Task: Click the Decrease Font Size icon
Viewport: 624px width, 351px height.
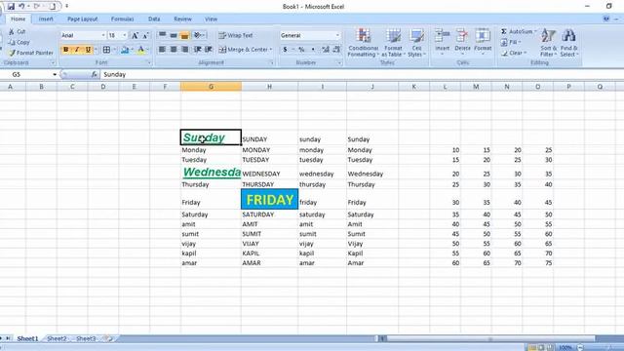Action: pyautogui.click(x=145, y=35)
